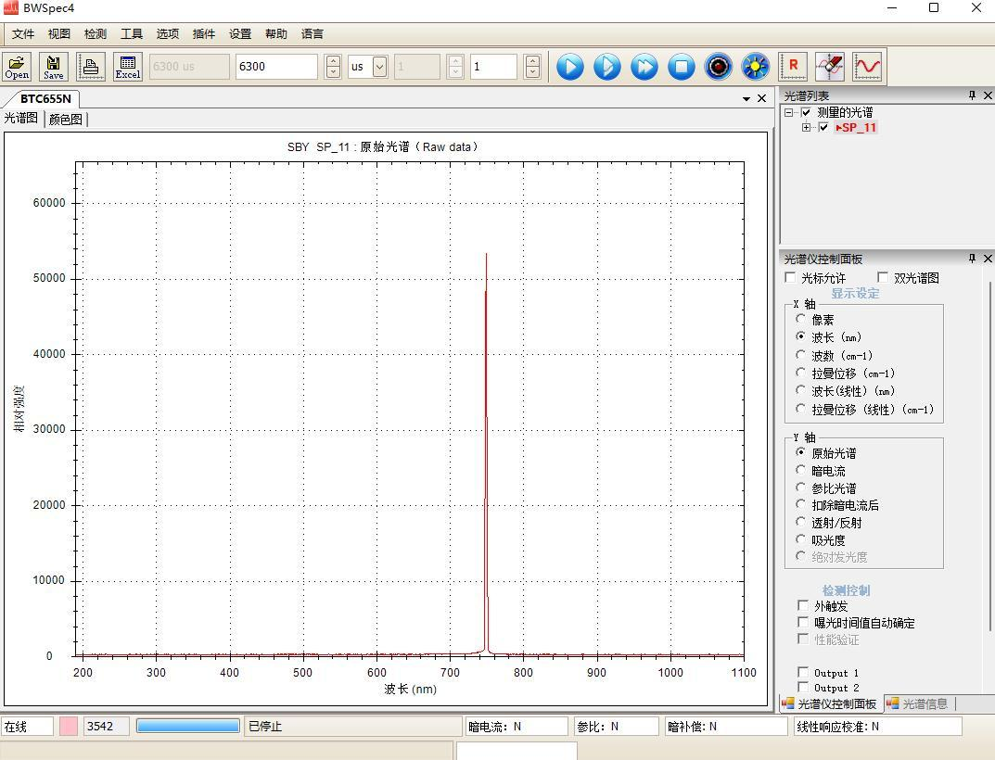Open the 检测 menu
This screenshot has height=760, width=995.
pos(96,33)
